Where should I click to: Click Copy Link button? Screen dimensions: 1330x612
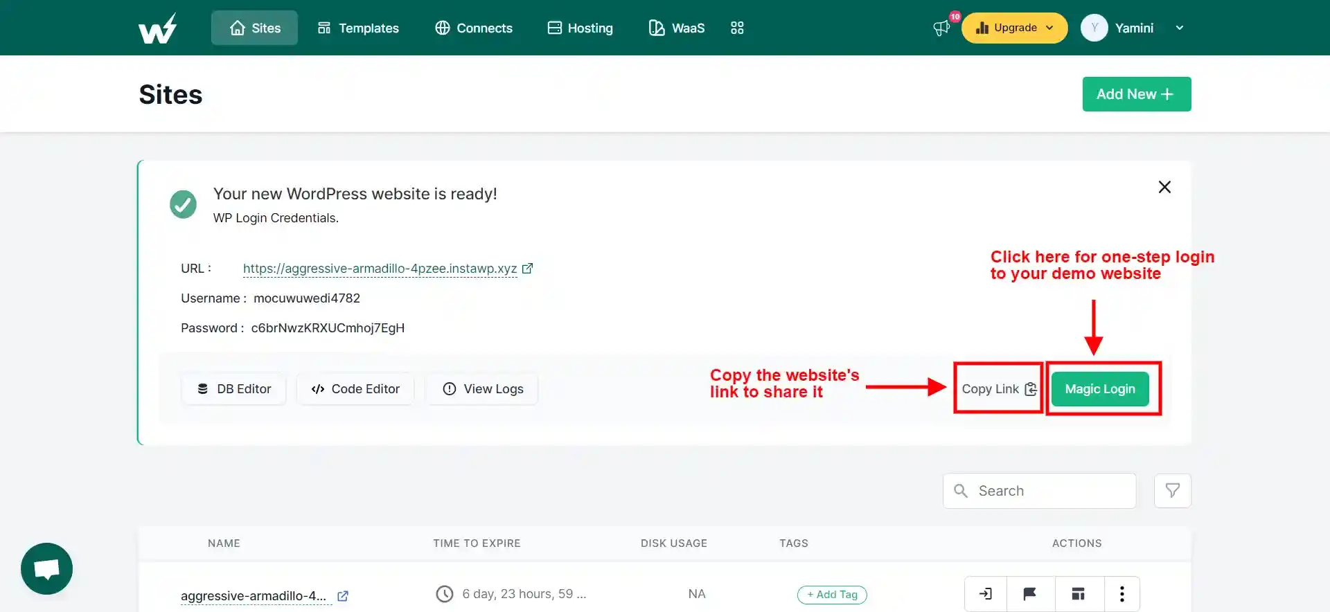coord(998,389)
